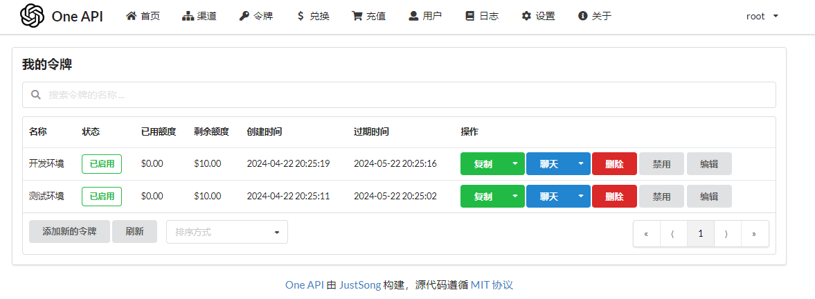This screenshot has height=299, width=815.
Task: Delete the 开发环境 token
Action: (x=614, y=164)
